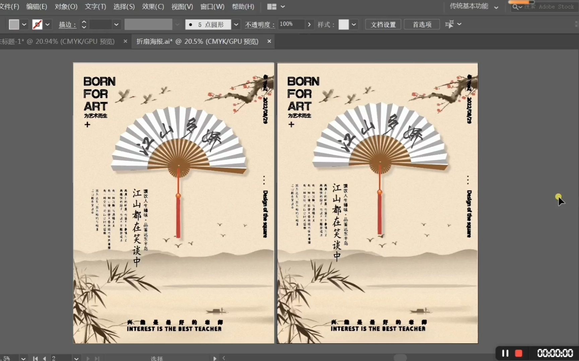The width and height of the screenshot is (579, 361).
Task: Click the last artboard navigation icon
Action: click(98, 358)
